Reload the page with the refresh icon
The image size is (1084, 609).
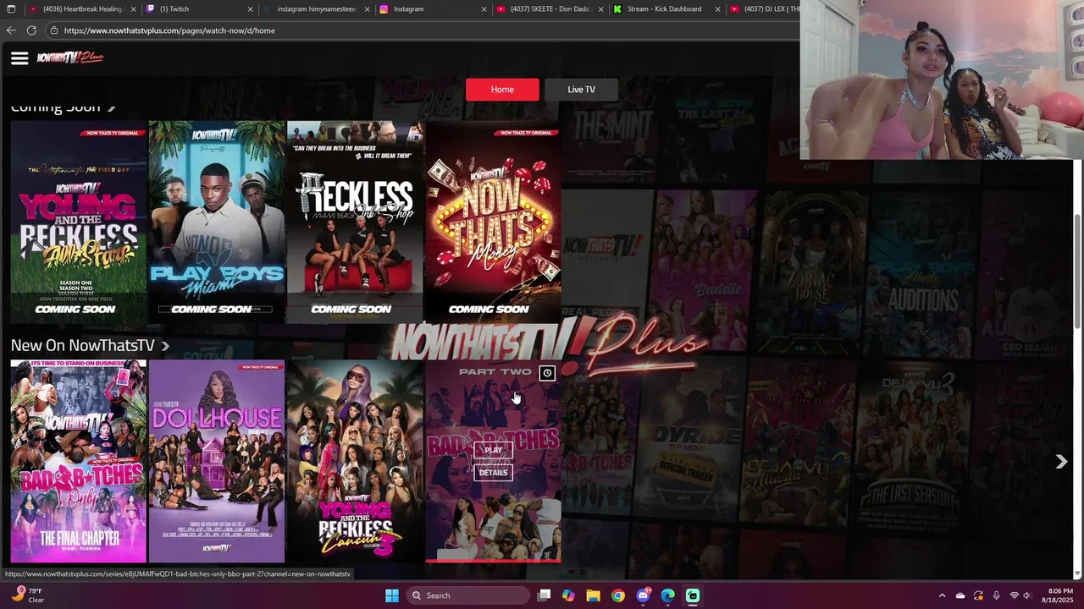[31, 30]
